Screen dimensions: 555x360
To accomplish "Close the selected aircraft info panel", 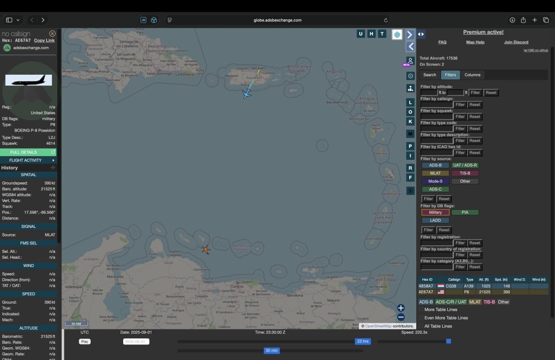I will (52, 34).
